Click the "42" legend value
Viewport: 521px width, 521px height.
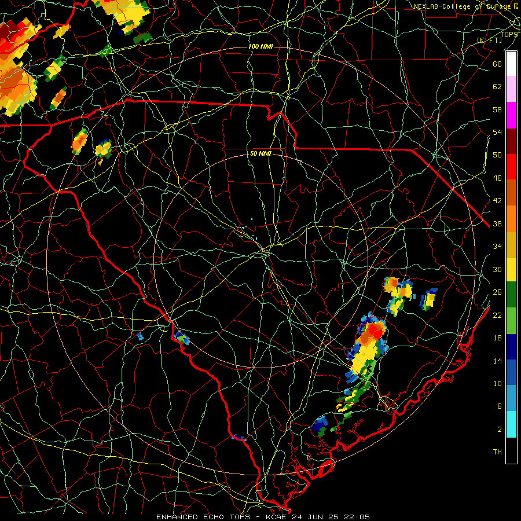click(497, 201)
